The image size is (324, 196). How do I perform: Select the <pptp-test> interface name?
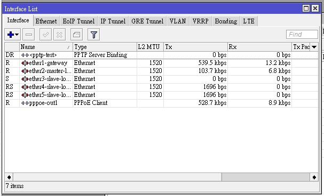[43, 55]
